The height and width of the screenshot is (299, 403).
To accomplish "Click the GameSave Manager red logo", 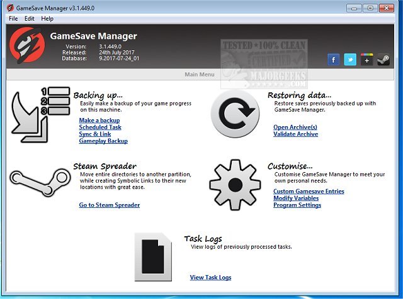I will tap(27, 46).
